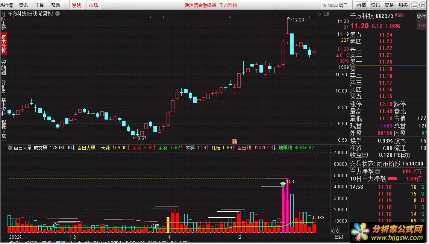Click the 卖一 price 11.20
The width and height of the screenshot is (429, 244).
coord(386,62)
